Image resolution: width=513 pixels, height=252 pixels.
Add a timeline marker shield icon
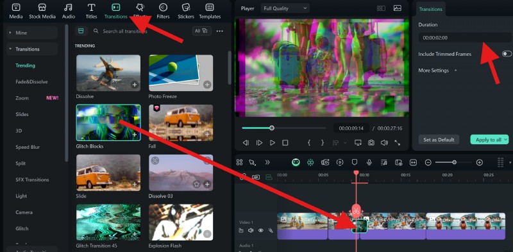pyautogui.click(x=355, y=162)
